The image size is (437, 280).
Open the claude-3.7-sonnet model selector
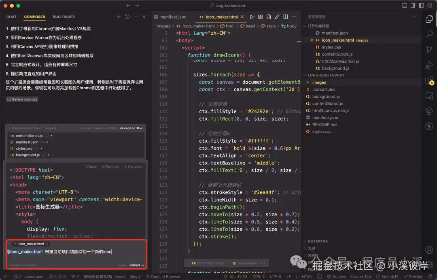point(23,265)
